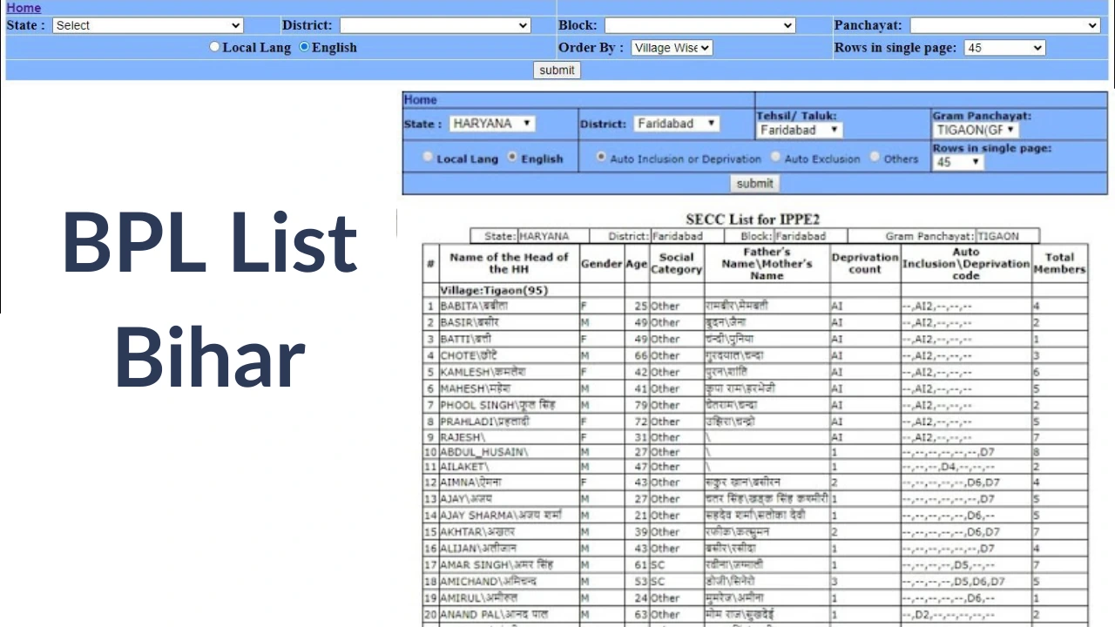Click the BASIR name cell
The width and height of the screenshot is (1115, 627).
509,322
